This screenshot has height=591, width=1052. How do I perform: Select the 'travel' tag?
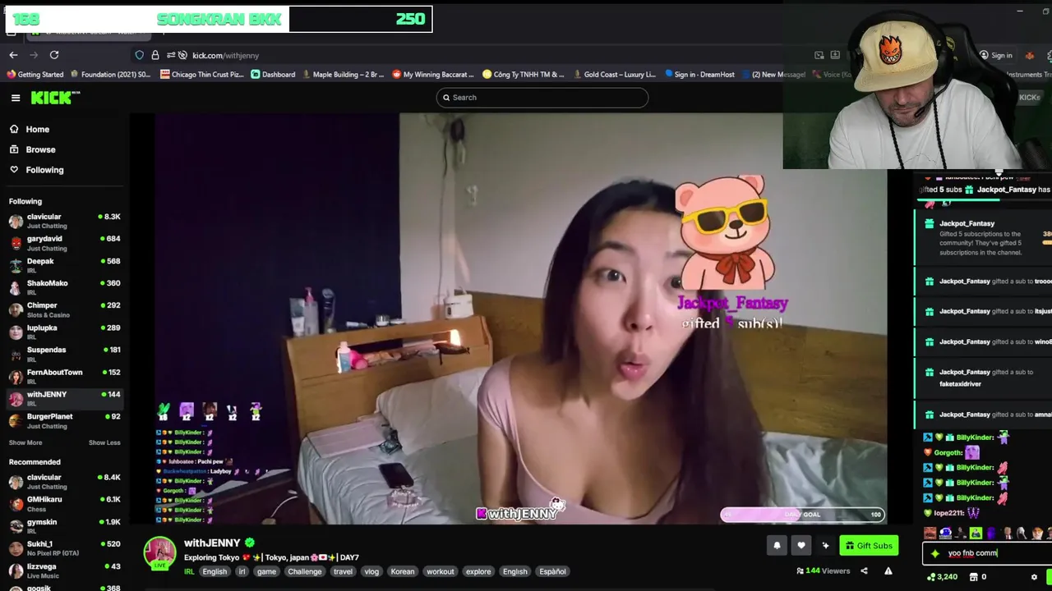343,571
